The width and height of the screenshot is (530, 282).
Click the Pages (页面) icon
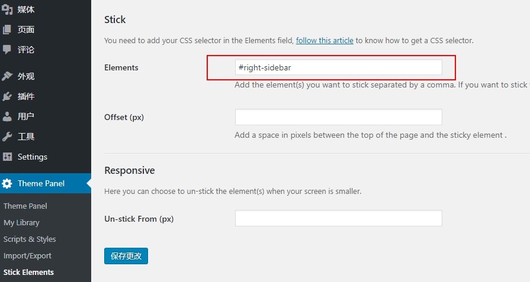pos(7,30)
